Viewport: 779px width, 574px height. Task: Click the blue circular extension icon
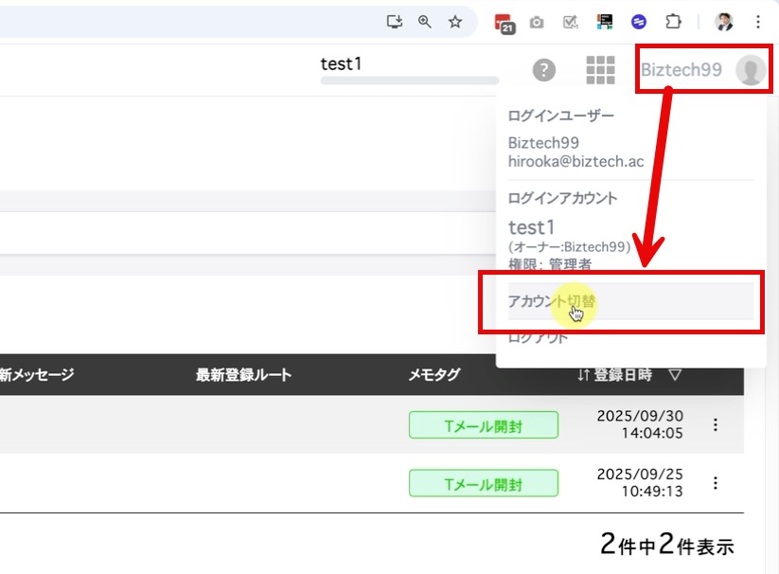pos(639,22)
